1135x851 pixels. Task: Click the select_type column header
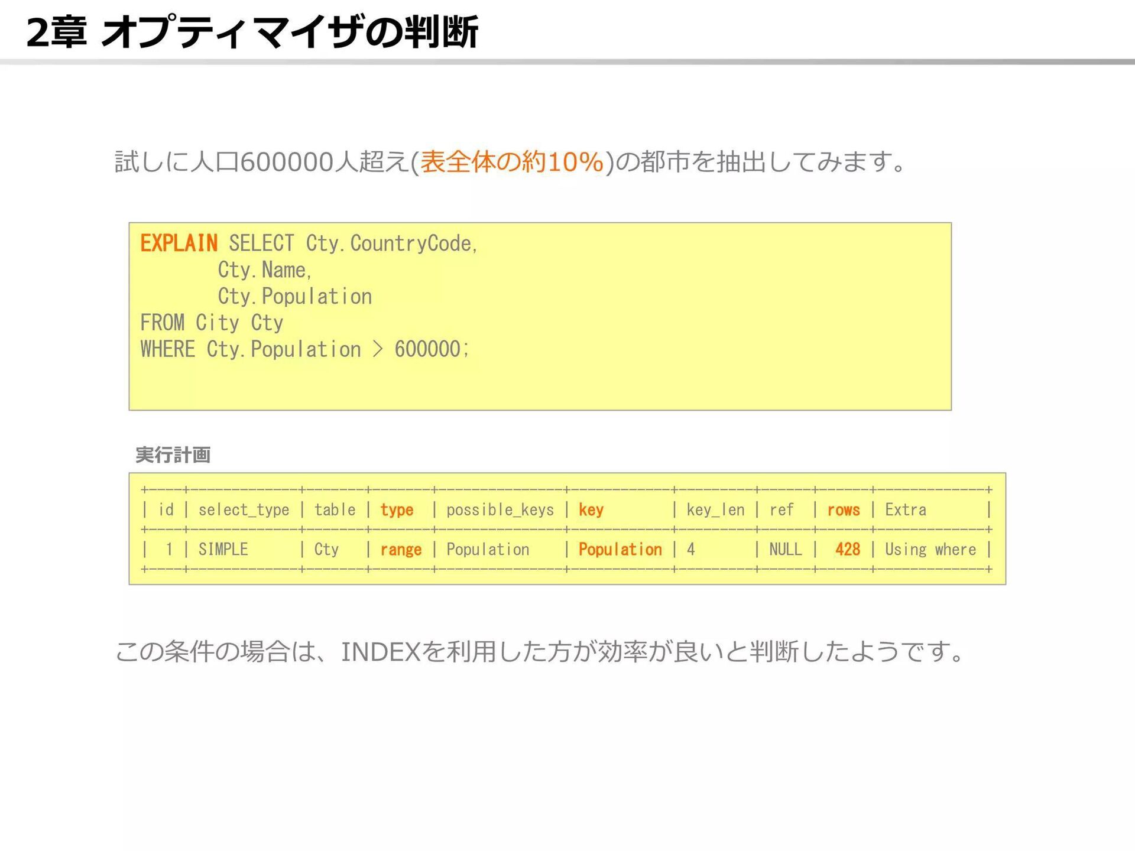(x=244, y=509)
